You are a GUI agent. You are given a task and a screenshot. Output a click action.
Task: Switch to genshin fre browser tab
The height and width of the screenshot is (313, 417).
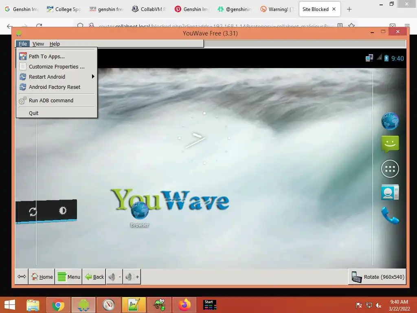[106, 9]
